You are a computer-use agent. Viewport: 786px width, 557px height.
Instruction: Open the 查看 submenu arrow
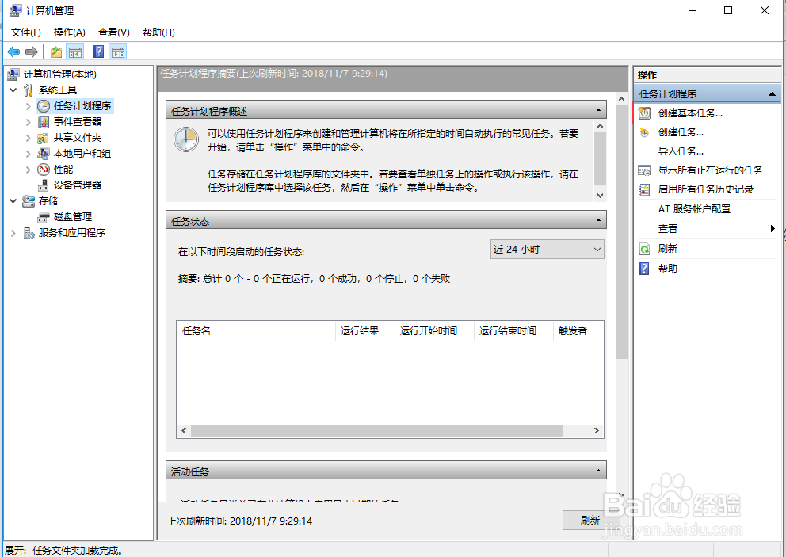[x=773, y=229]
